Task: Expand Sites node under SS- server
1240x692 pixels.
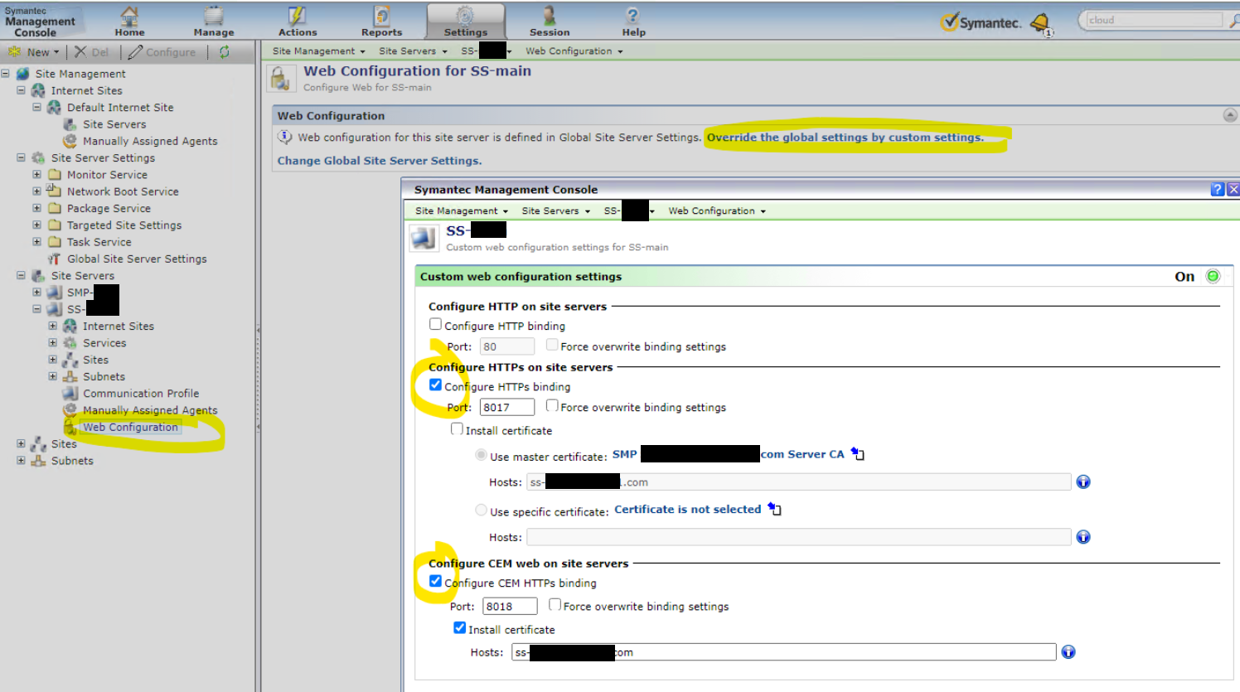Action: click(x=52, y=360)
